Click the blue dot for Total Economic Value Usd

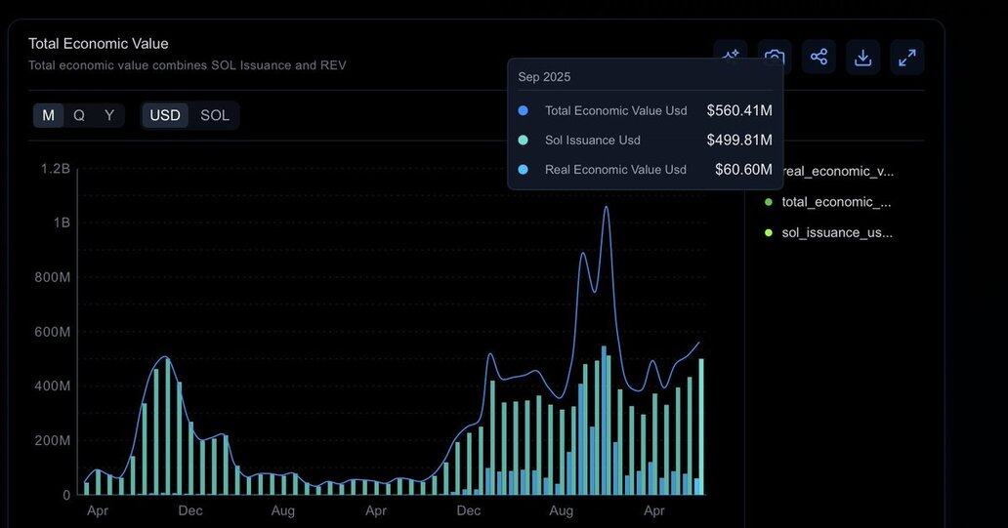pyautogui.click(x=524, y=111)
